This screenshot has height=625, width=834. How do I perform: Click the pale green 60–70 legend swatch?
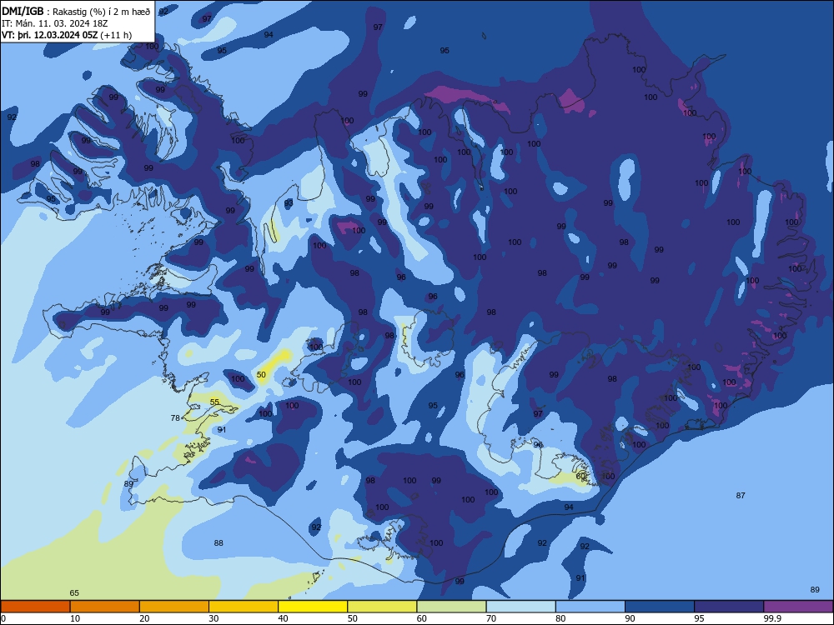pos(451,607)
